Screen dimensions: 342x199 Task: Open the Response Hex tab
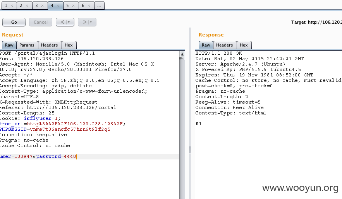244,45
